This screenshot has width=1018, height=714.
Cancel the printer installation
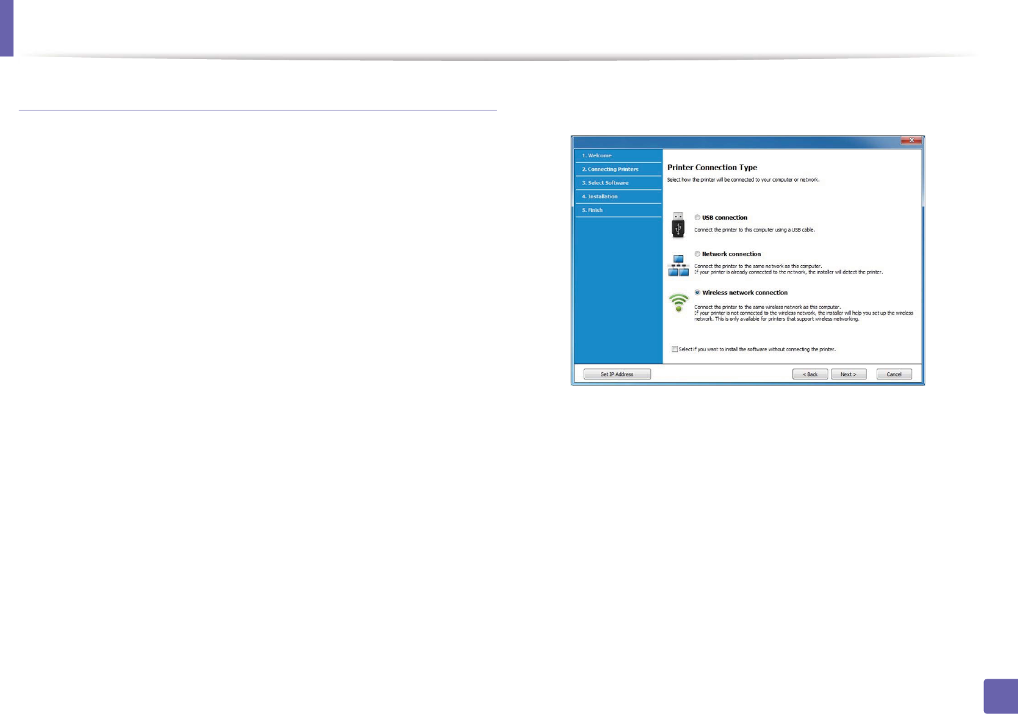pos(894,374)
